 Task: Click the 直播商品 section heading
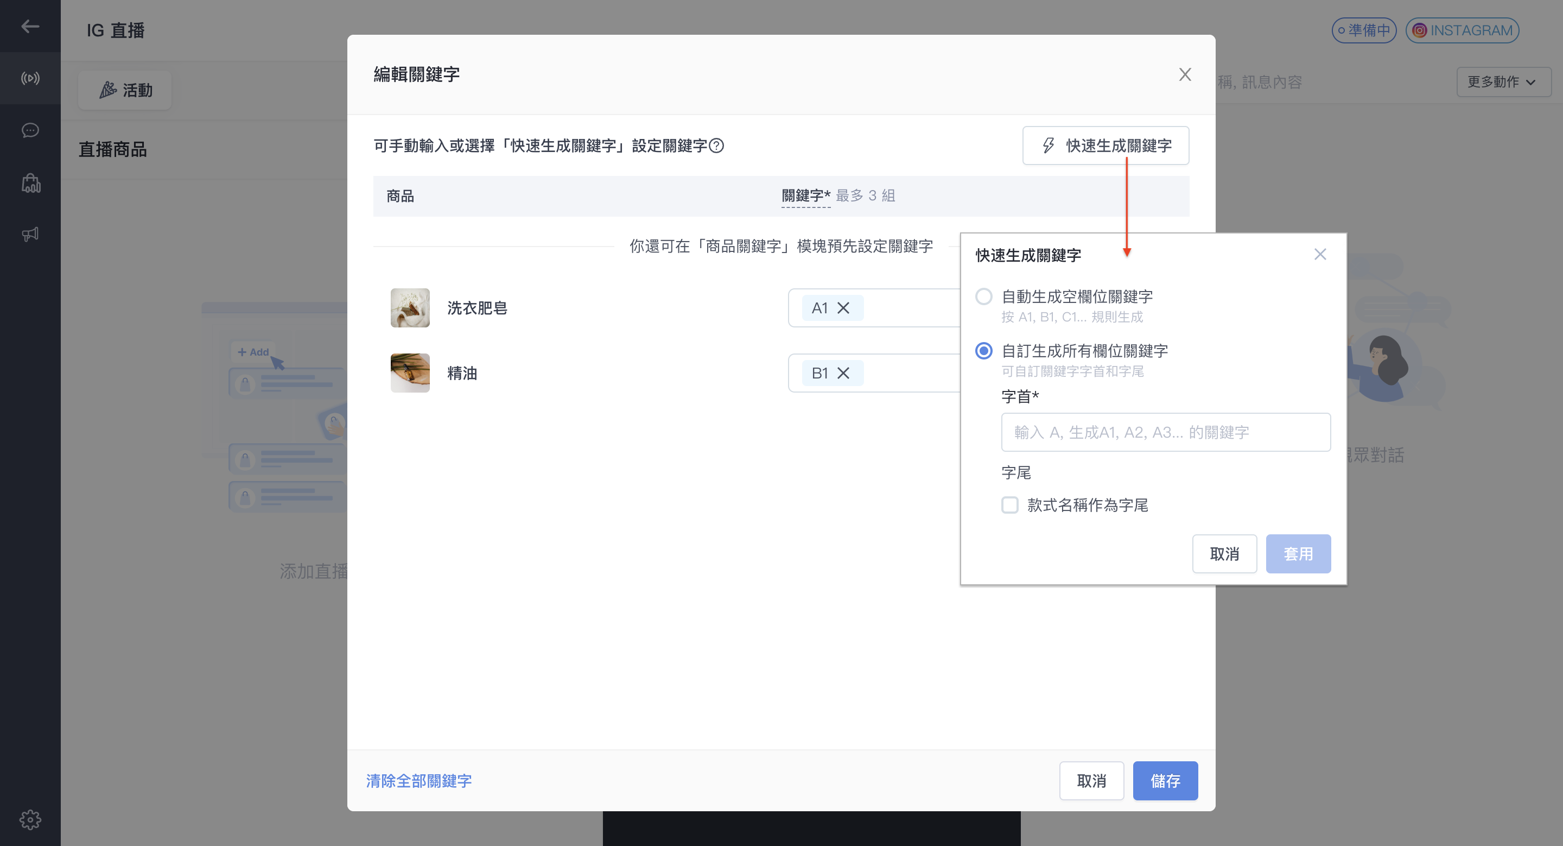point(112,150)
